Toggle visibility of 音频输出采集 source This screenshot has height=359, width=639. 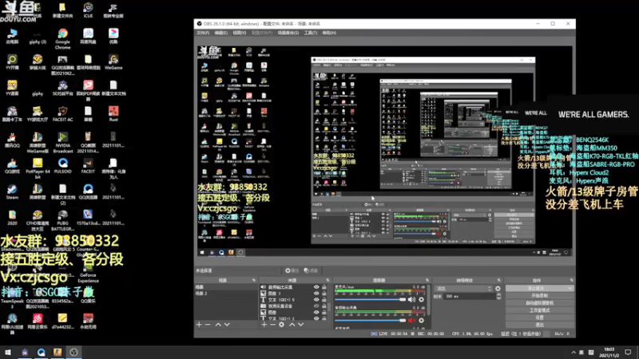point(316,287)
